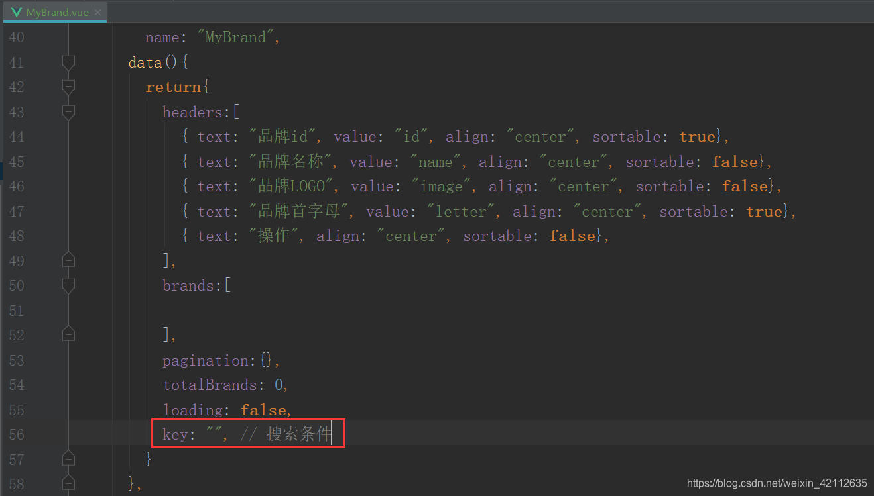The width and height of the screenshot is (874, 496).
Task: Click sortable false value on line 48
Action: (572, 236)
